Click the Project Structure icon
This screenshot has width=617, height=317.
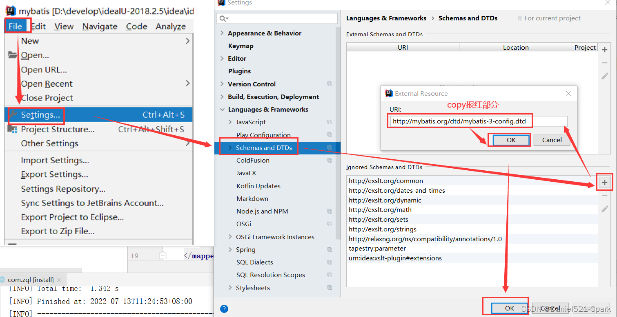click(13, 130)
